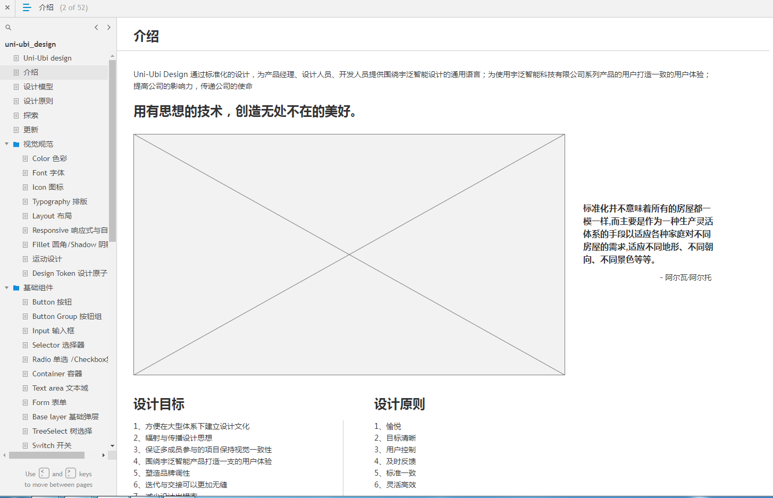This screenshot has height=498, width=773.
Task: Click page icon beside 运动设计
Action: click(x=25, y=259)
